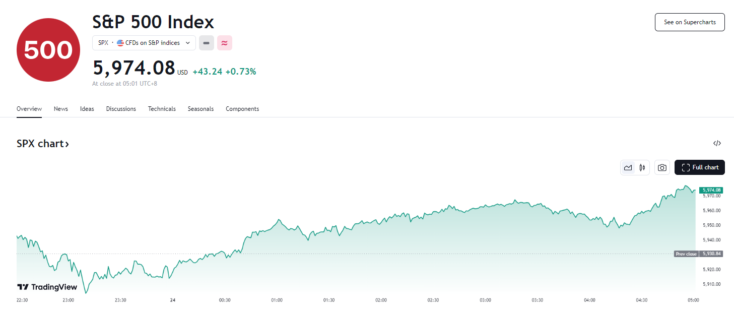The image size is (734, 312).
Task: Click the Prev close 5,930.84 label
Action: [698, 254]
